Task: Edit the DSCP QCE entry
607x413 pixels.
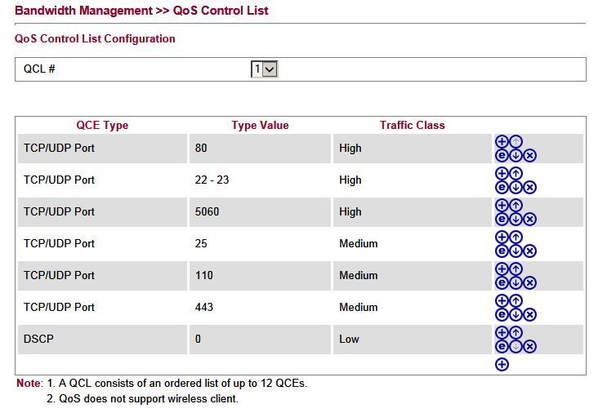Action: (x=502, y=346)
